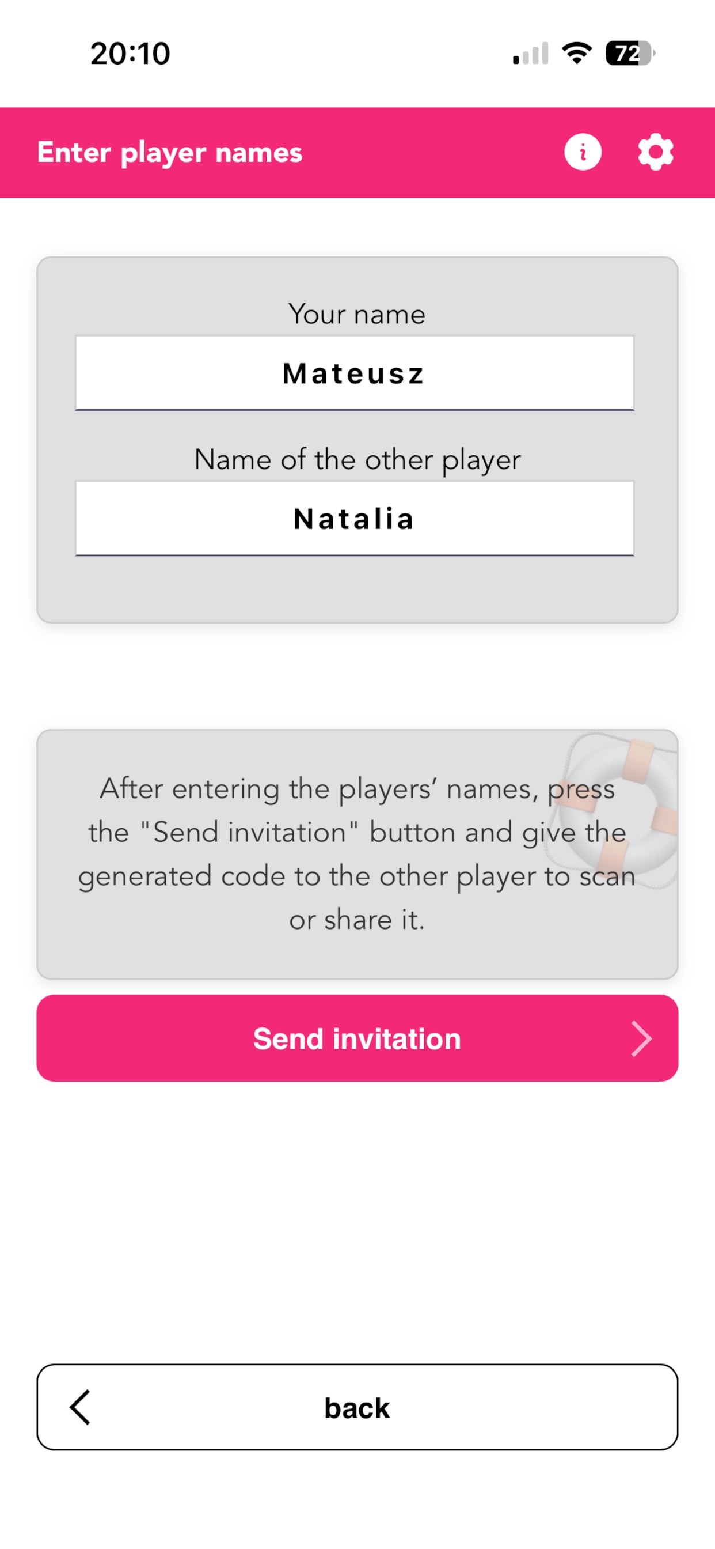Go back using the back button label
The width and height of the screenshot is (715, 1549).
357,1408
